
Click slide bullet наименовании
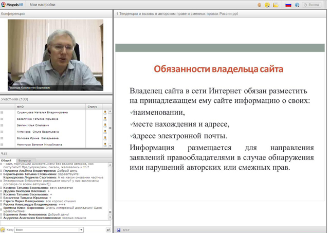click(159, 112)
